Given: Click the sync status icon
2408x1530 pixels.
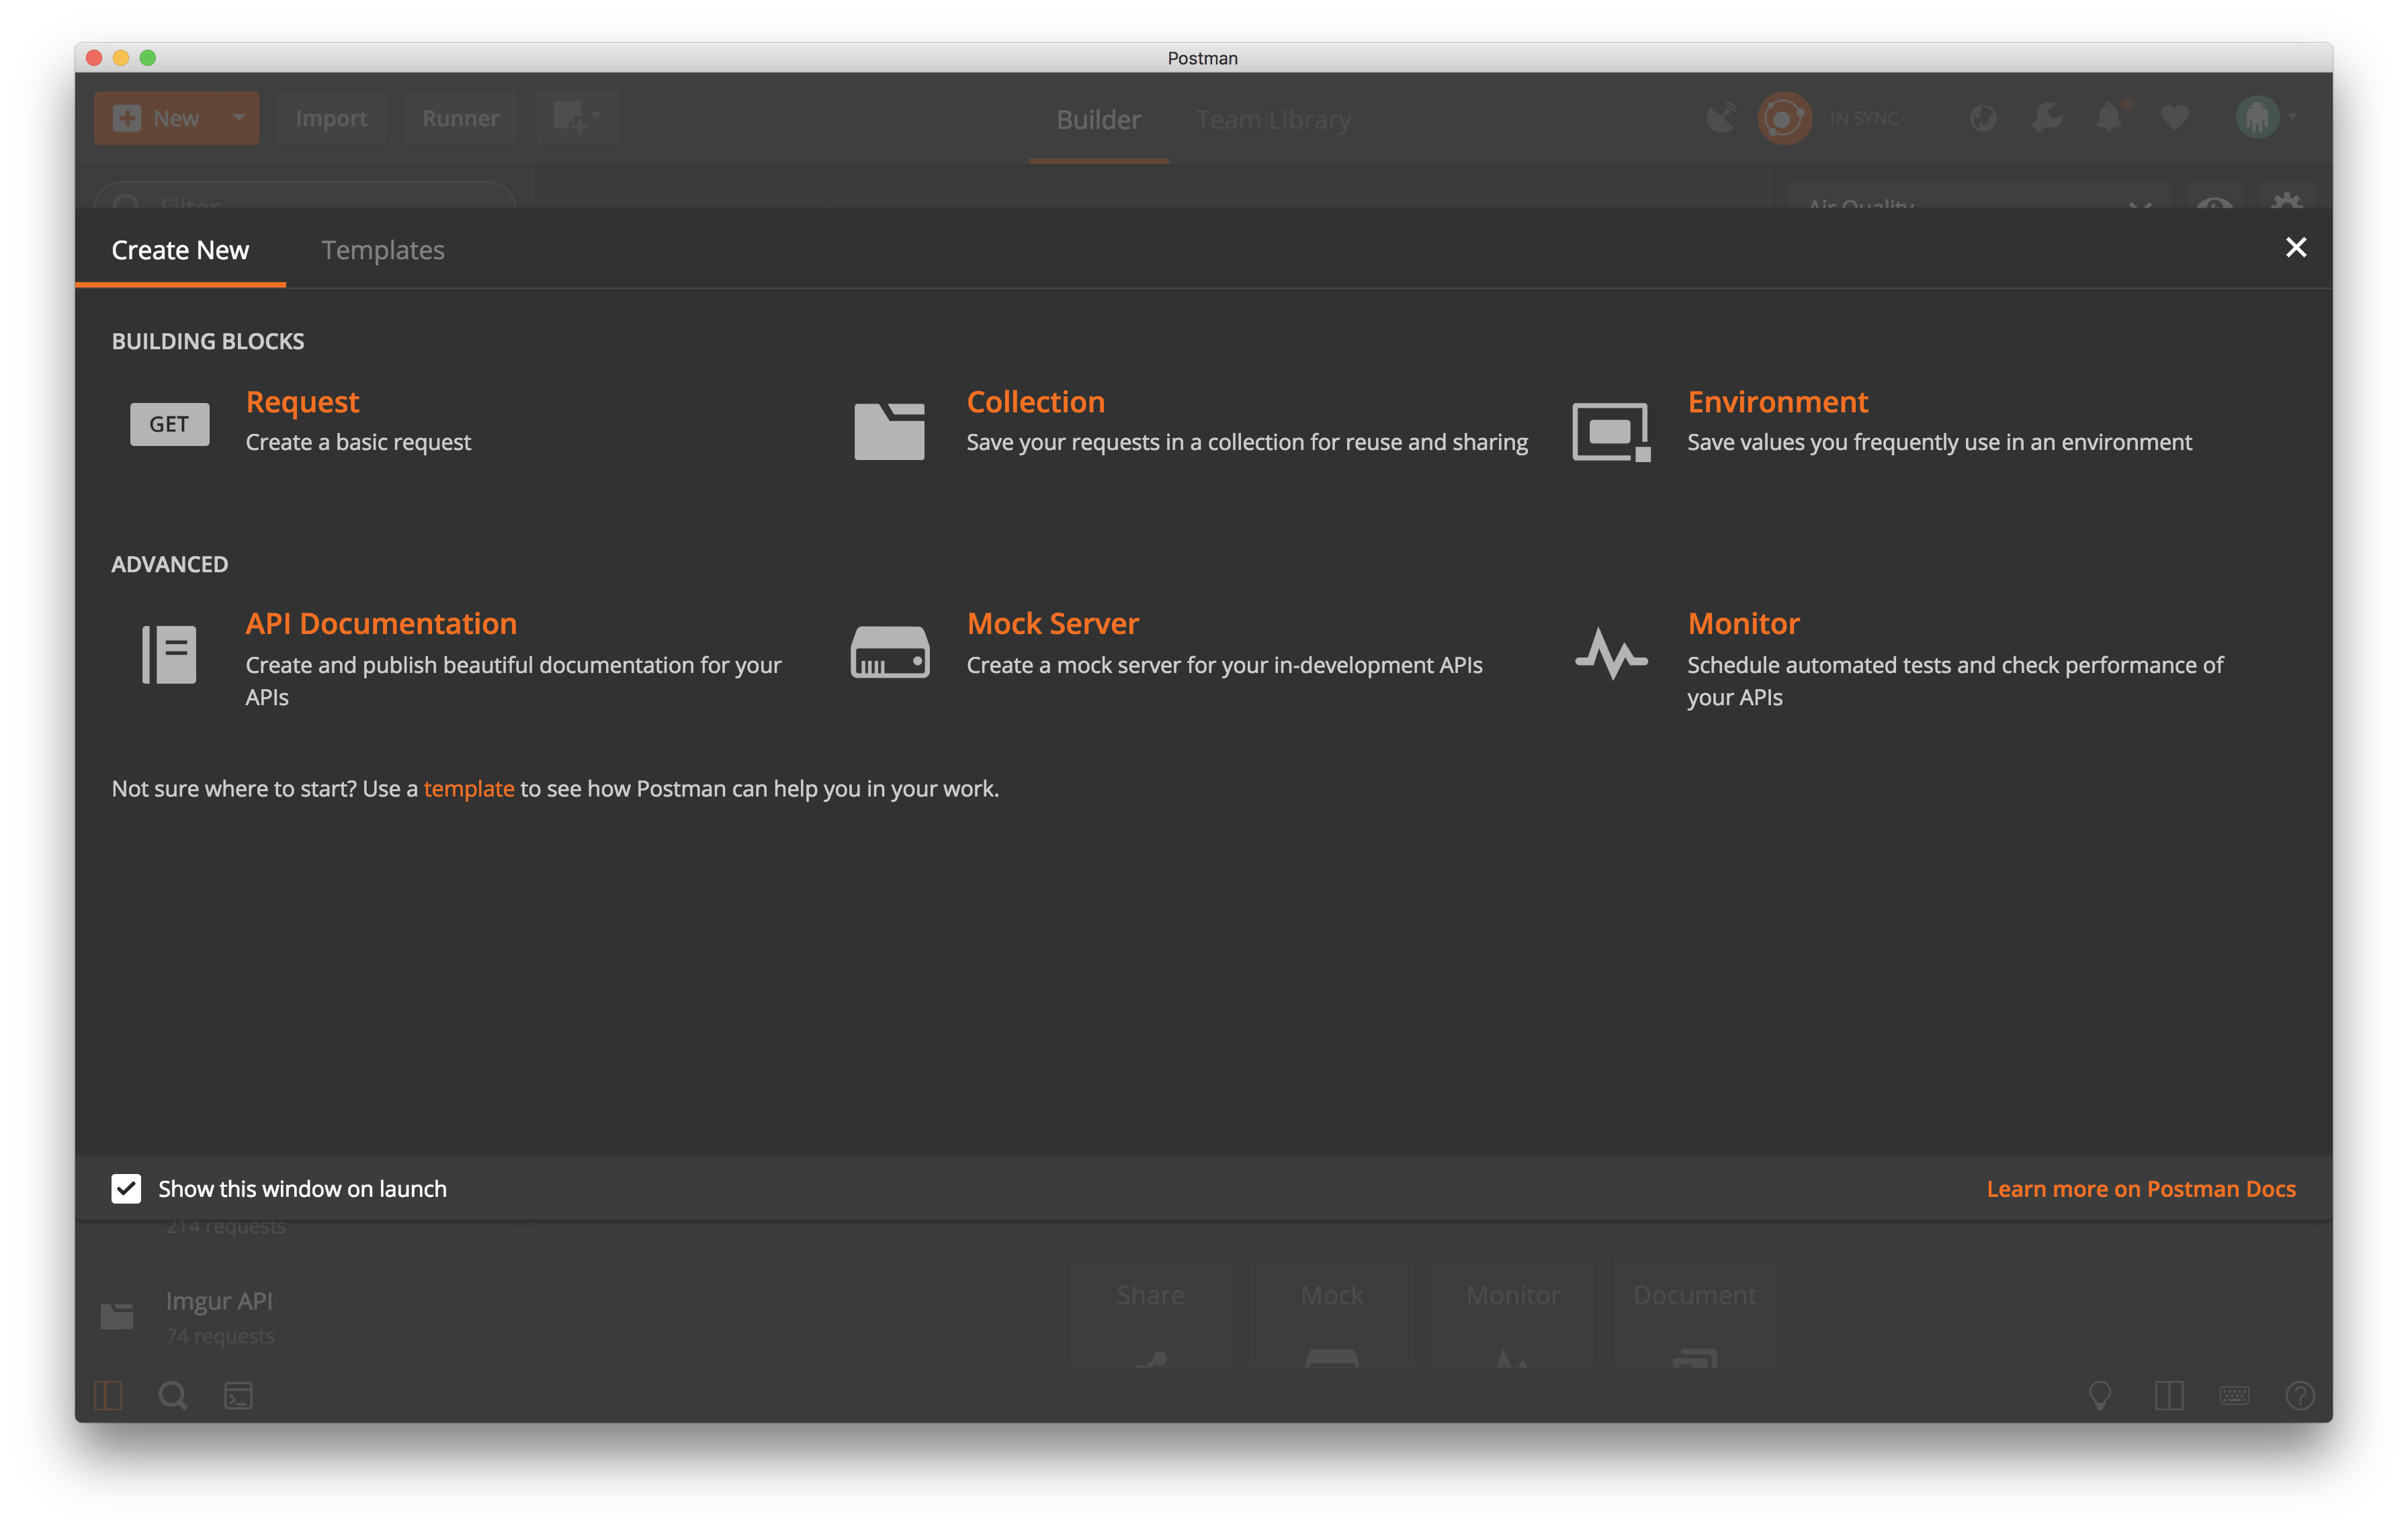Looking at the screenshot, I should [x=1784, y=118].
